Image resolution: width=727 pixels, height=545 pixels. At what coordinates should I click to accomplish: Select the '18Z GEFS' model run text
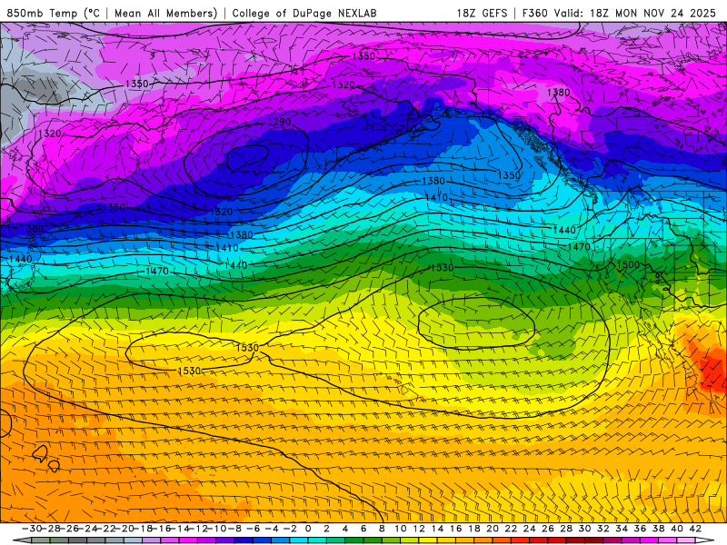[x=483, y=13]
